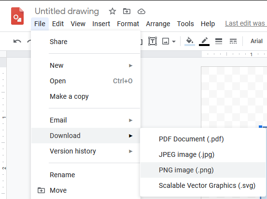267x199 pixels.
Task: Open the fill color paint bucket
Action: tap(190, 42)
